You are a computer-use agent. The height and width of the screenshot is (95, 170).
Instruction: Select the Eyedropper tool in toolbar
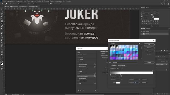tap(2, 23)
